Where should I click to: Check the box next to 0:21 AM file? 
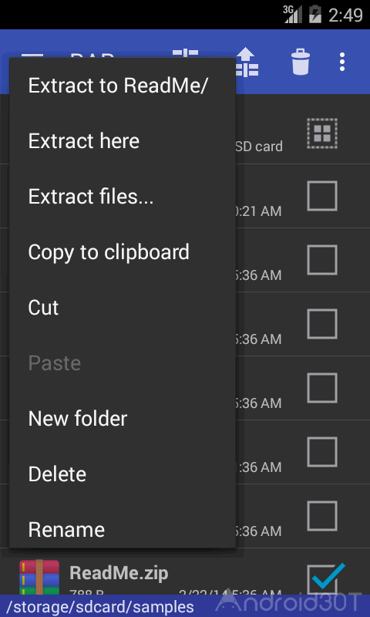[322, 196]
